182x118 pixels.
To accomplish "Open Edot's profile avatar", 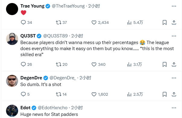I will coord(12,111).
